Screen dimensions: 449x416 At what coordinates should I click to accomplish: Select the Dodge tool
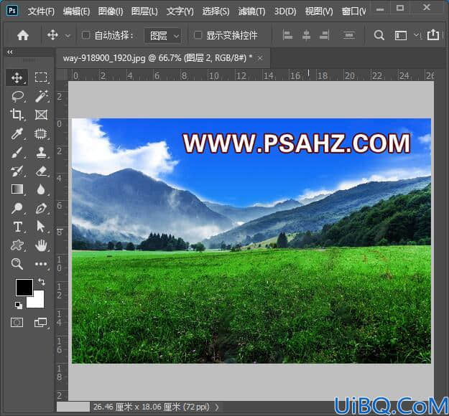[x=17, y=208]
